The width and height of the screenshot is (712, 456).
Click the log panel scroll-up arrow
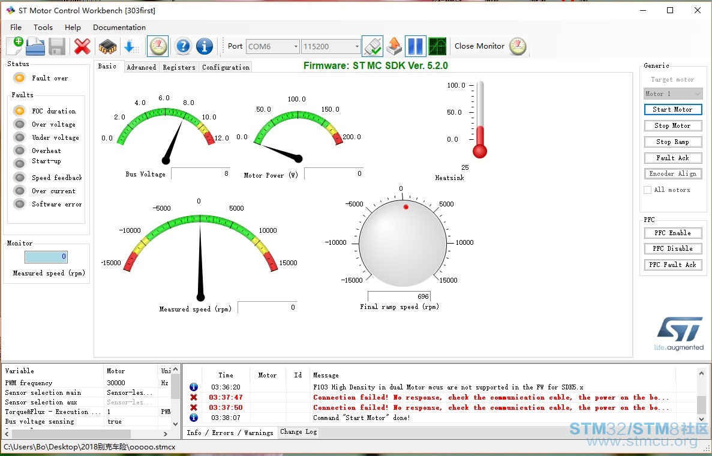[x=702, y=373]
